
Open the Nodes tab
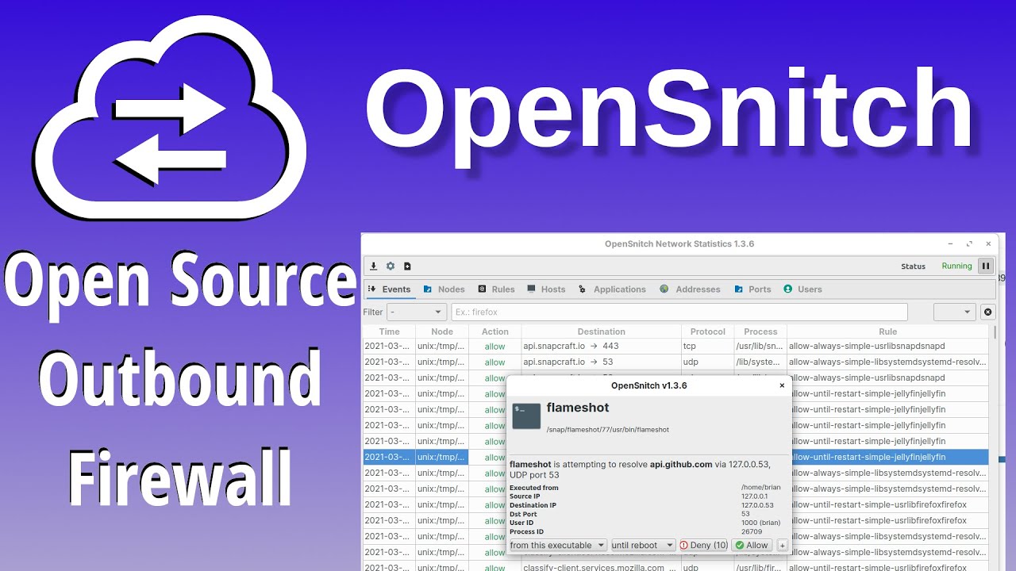coord(444,289)
